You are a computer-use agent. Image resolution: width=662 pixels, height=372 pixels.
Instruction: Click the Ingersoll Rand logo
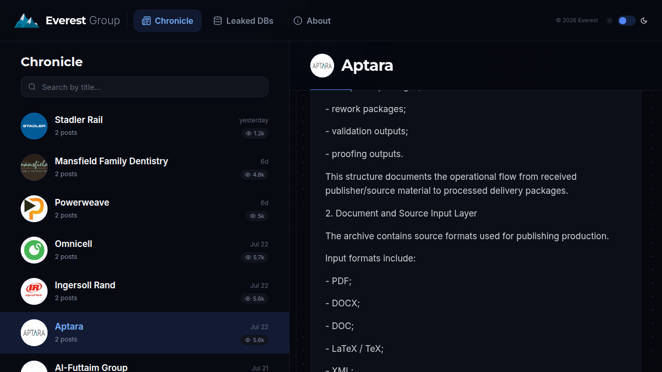tap(34, 291)
